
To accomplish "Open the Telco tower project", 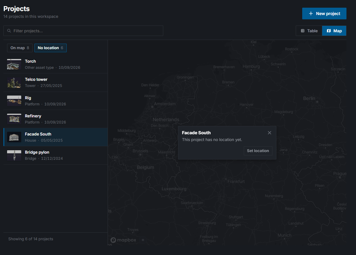I will click(x=55, y=83).
